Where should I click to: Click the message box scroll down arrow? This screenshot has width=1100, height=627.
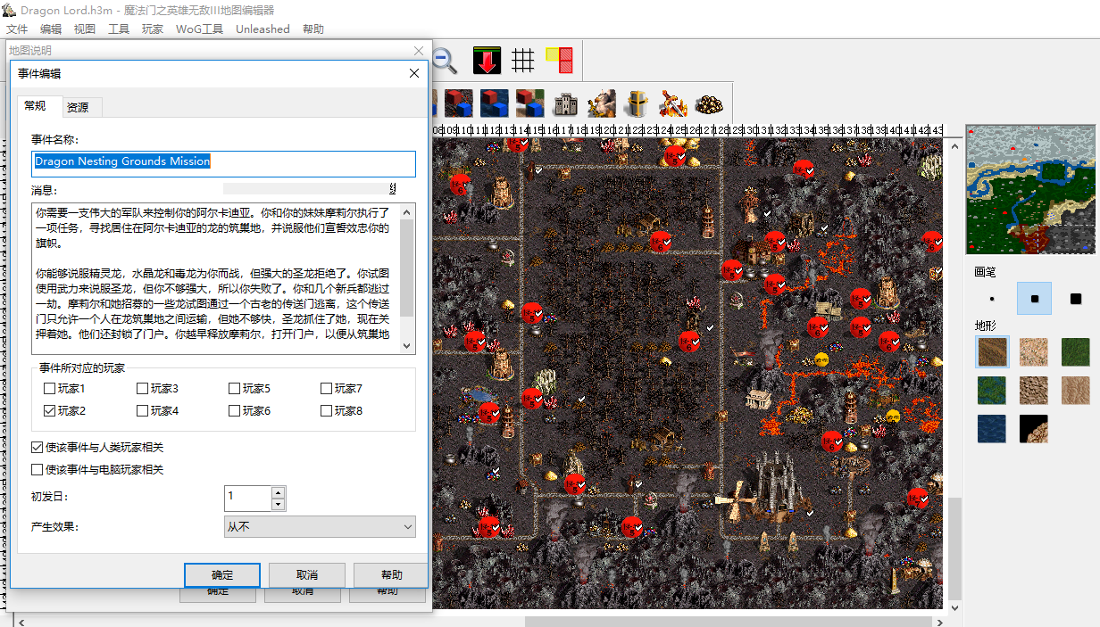point(407,346)
